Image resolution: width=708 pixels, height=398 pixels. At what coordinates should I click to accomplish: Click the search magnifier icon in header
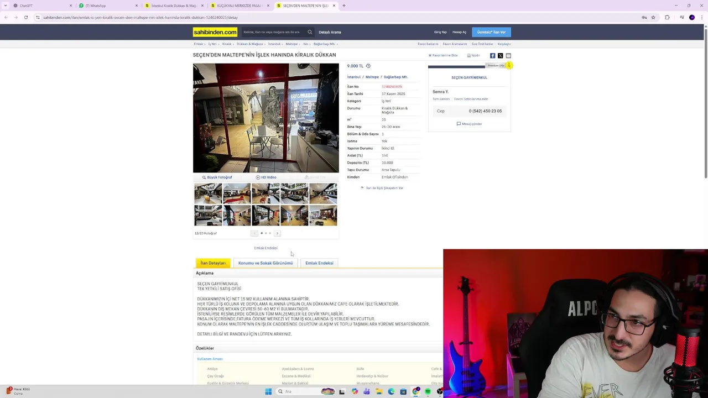tap(310, 32)
